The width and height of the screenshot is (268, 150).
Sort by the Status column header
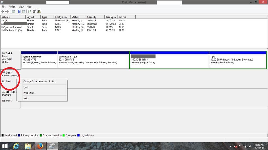point(78,17)
